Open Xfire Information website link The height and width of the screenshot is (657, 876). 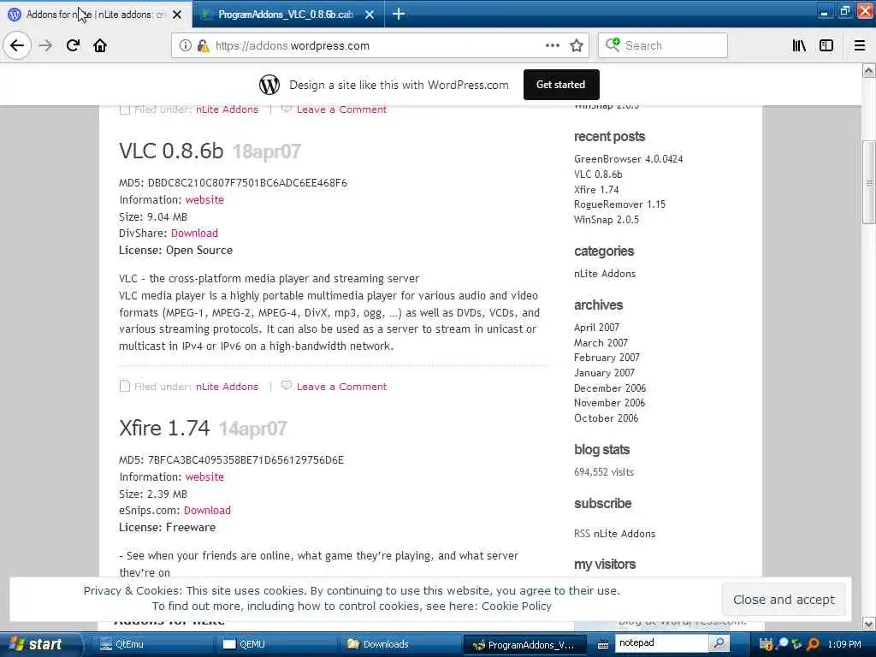pos(204,477)
